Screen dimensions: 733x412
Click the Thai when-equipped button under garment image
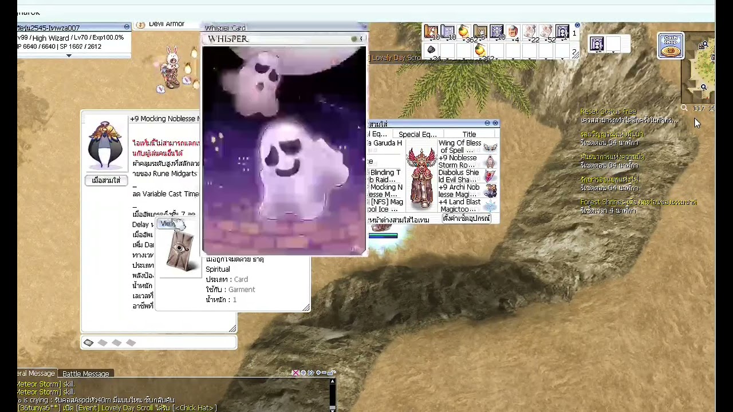[x=106, y=180]
